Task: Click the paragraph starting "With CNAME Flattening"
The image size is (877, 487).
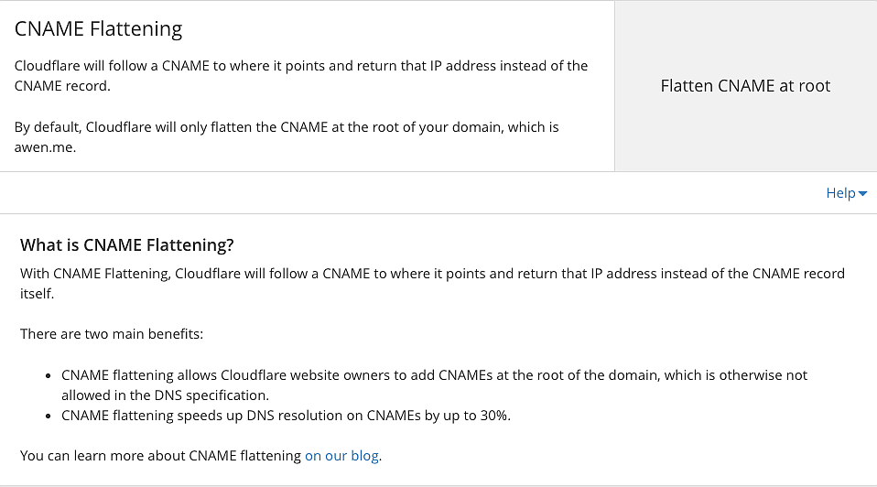Action: coord(432,274)
